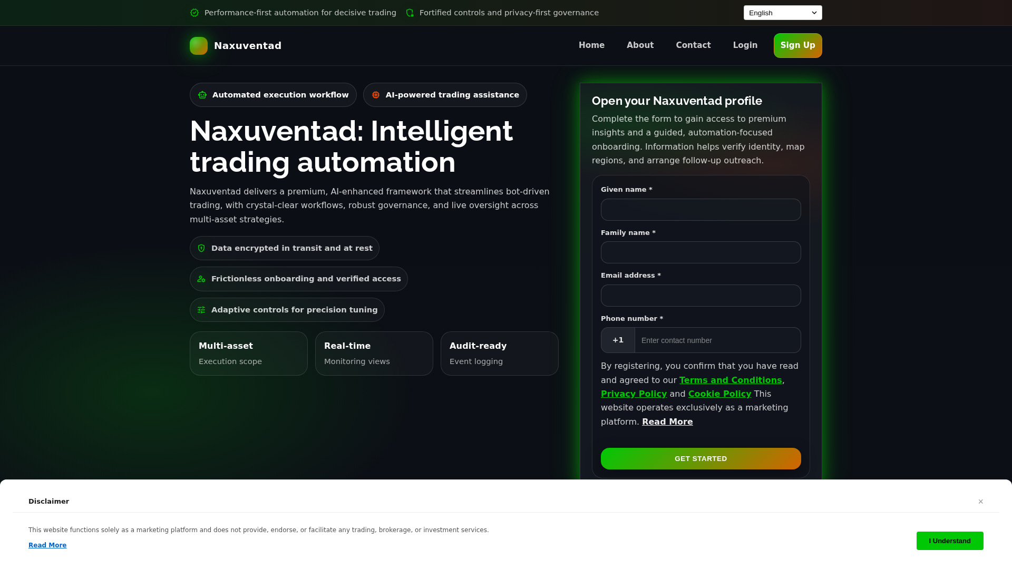Focus the Family name field
This screenshot has height=569, width=1012.
point(701,252)
